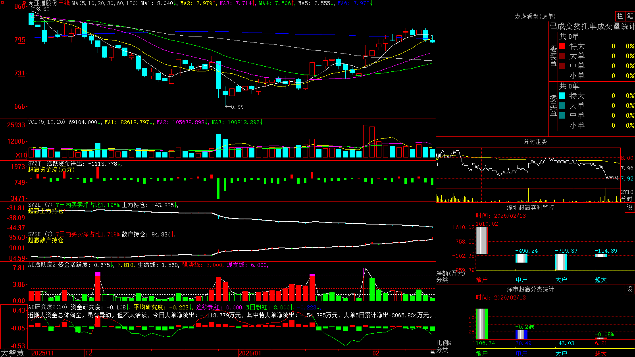
Task: Click 超大 category in 分类统计 chart
Action: point(600,353)
